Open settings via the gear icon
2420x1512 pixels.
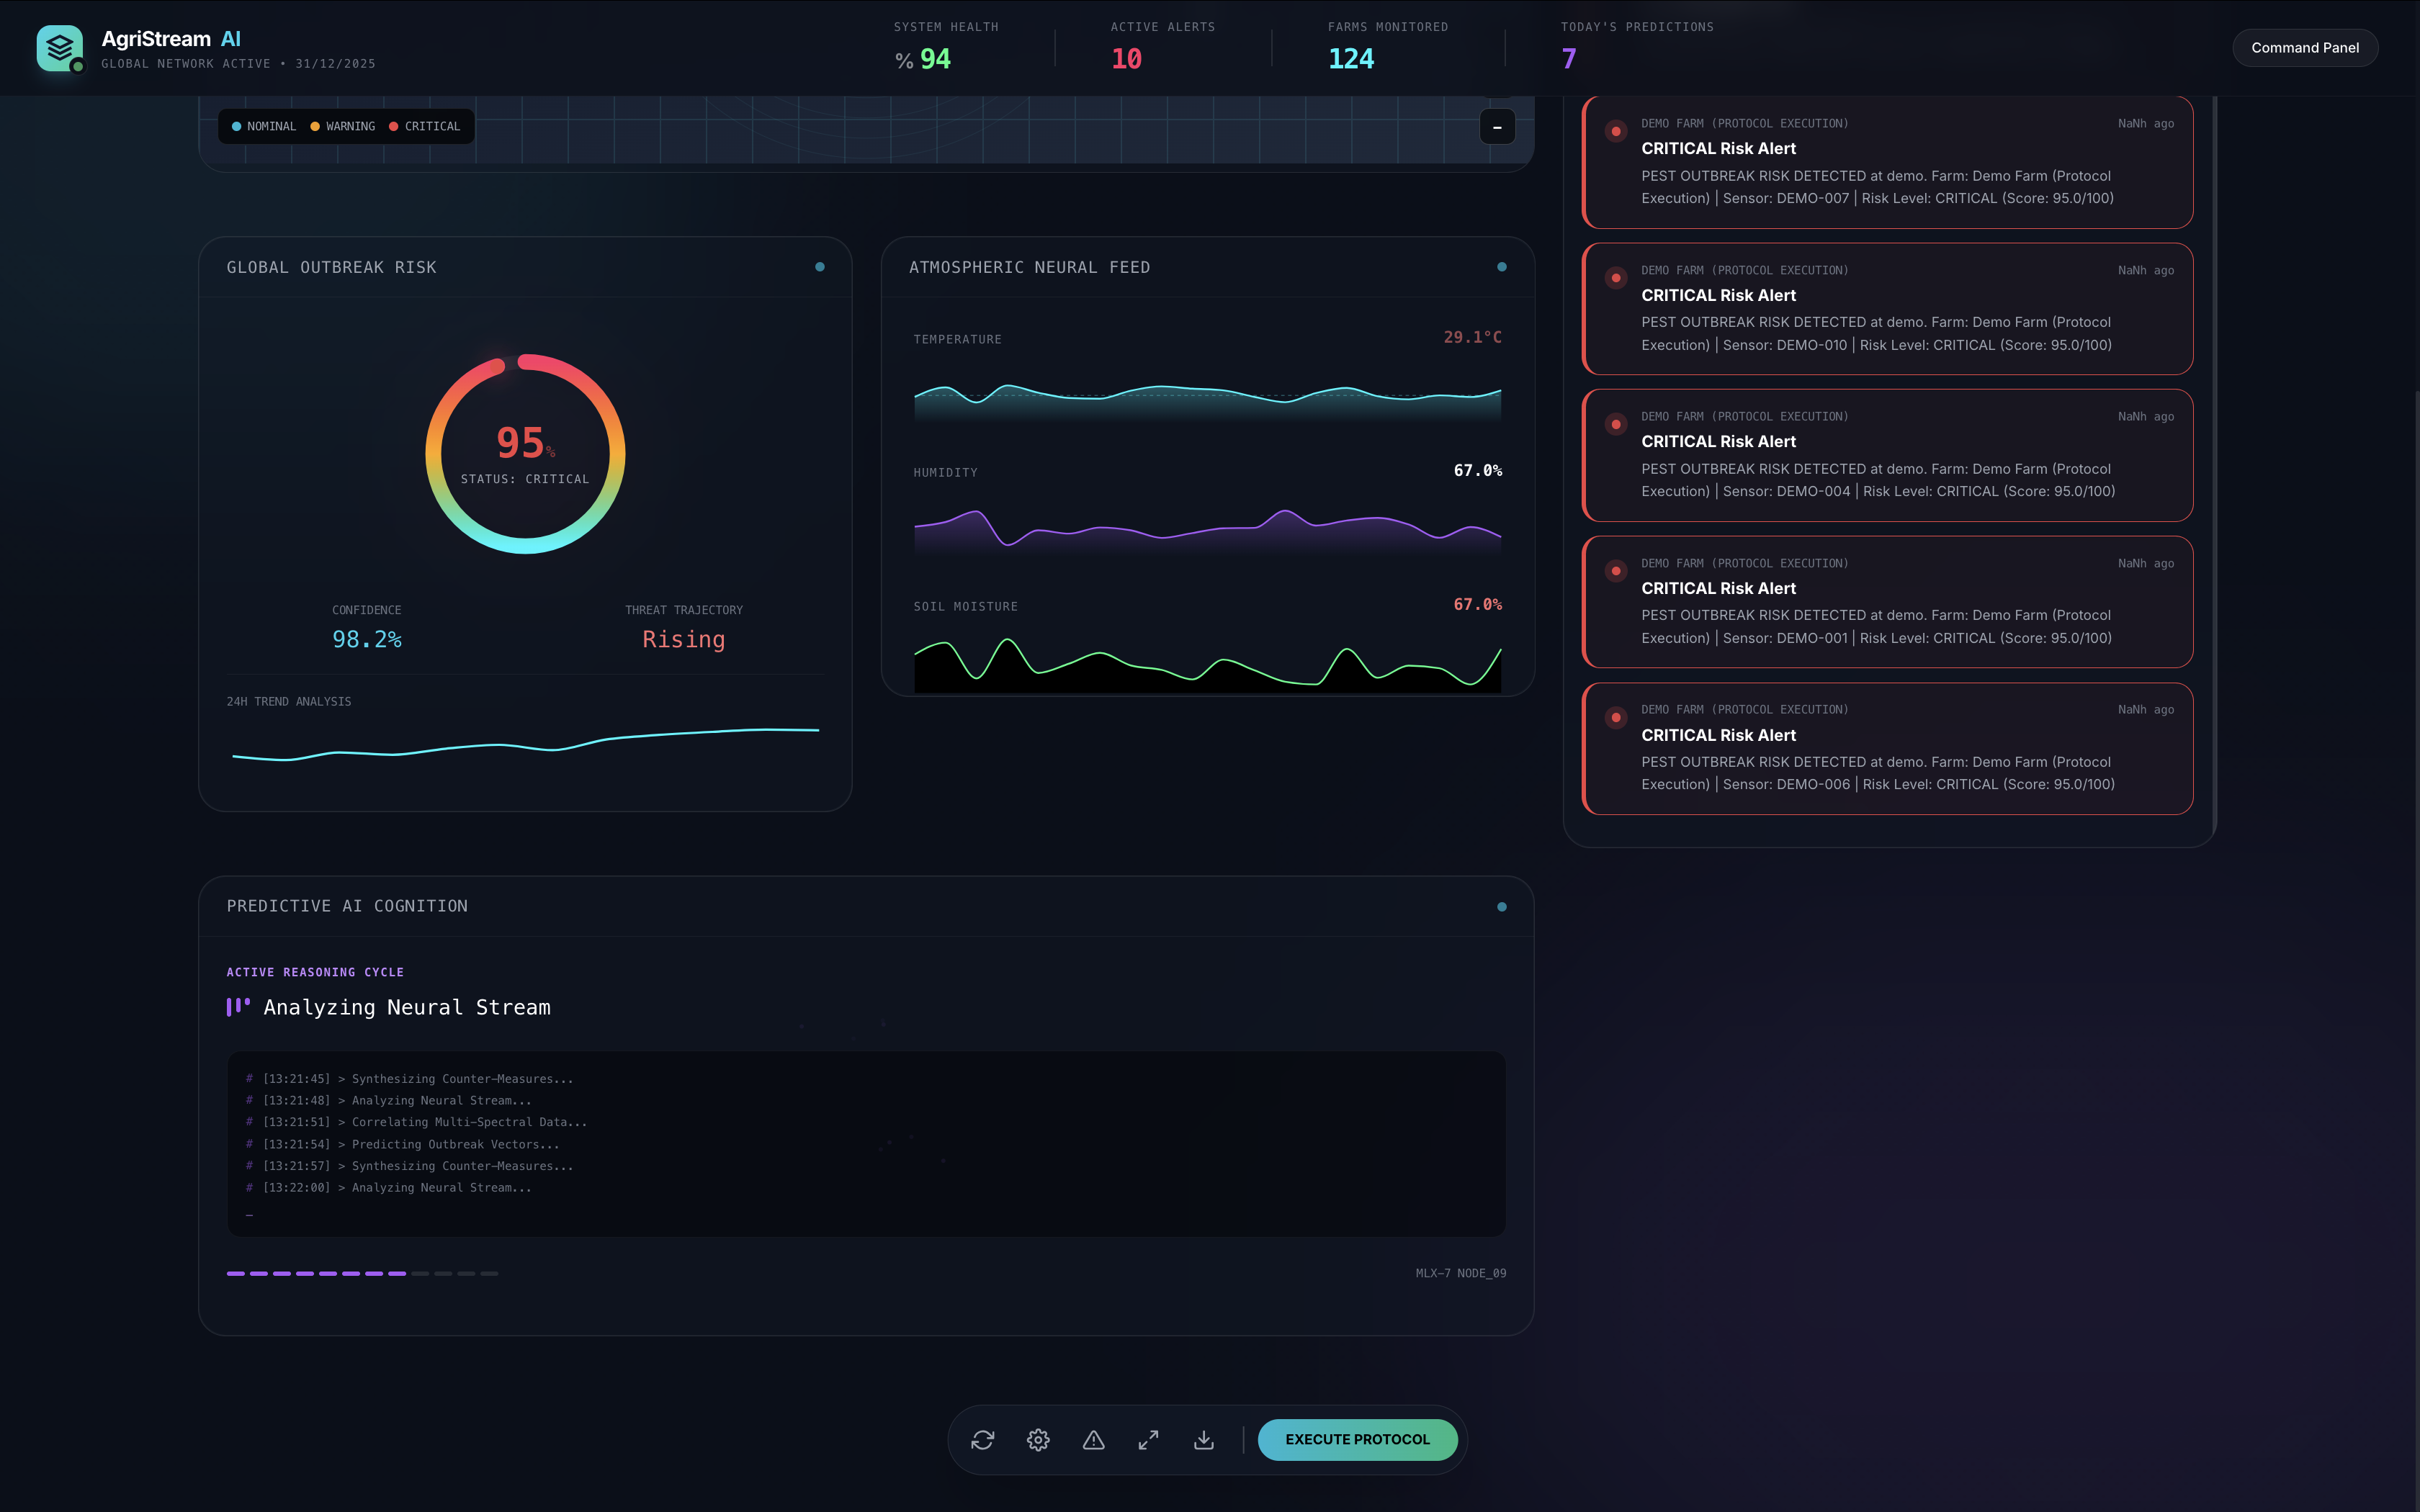click(x=1038, y=1439)
